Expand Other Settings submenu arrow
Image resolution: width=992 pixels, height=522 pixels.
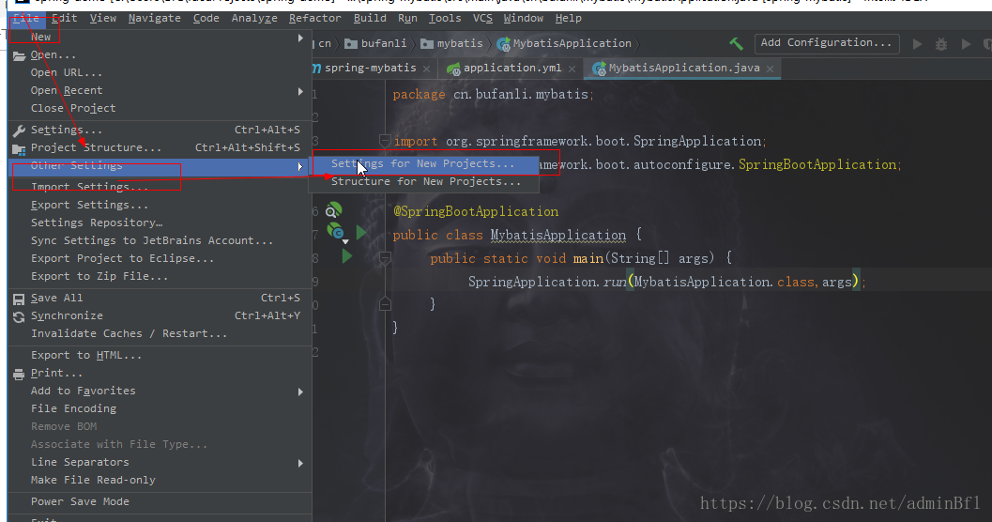(300, 166)
